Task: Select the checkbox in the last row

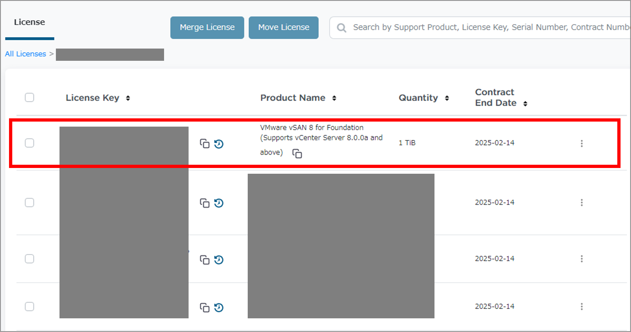Action: 30,306
